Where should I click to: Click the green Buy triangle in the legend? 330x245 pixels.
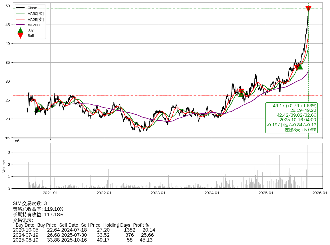click(20, 30)
